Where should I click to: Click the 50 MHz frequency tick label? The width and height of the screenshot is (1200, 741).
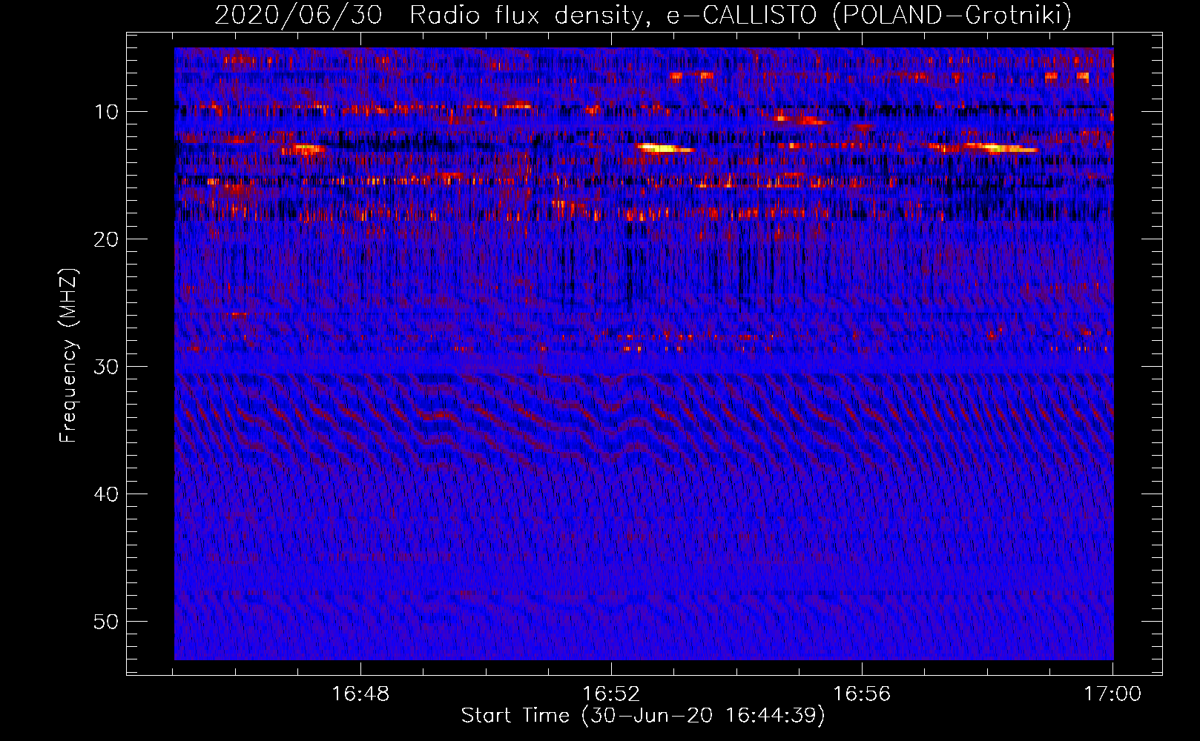tap(106, 622)
